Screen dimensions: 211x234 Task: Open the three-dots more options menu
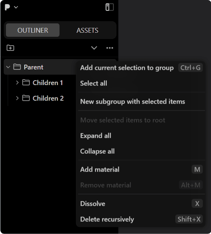[110, 48]
